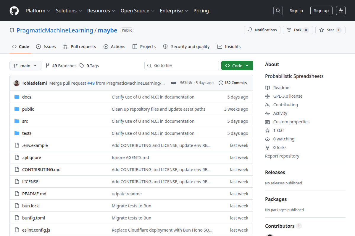The width and height of the screenshot is (355, 236).
Task: Expand the Enterprise menu
Action: [174, 11]
